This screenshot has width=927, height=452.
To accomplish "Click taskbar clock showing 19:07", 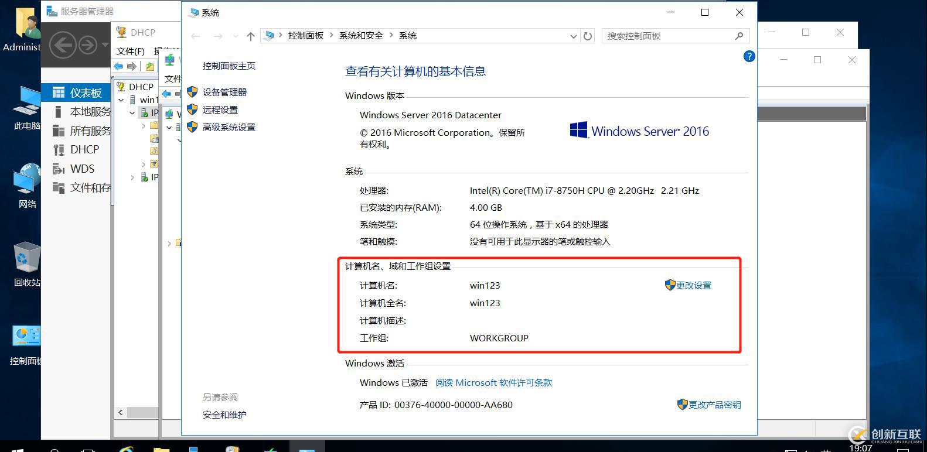I will [x=860, y=448].
